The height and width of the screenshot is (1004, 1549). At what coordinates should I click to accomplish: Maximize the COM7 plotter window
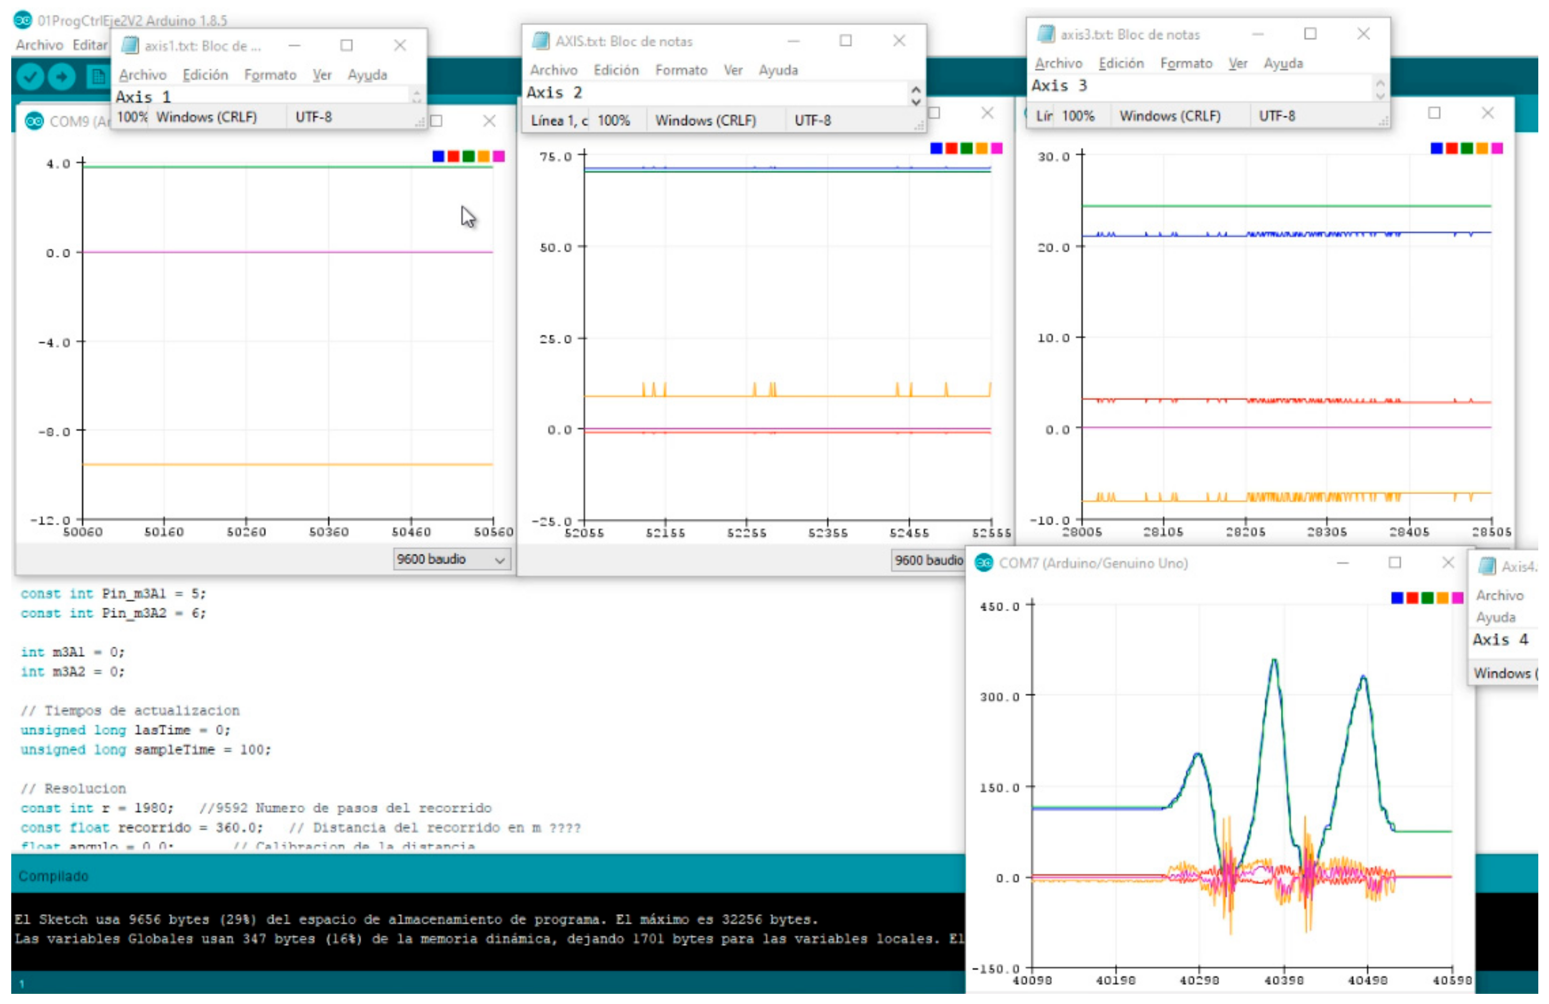[x=1395, y=563]
